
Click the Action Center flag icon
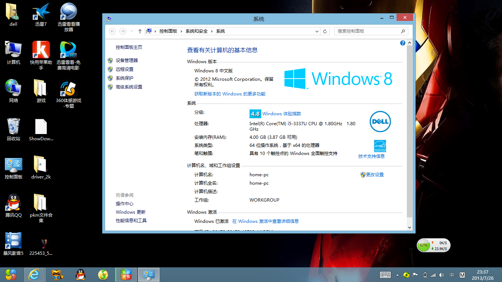click(x=415, y=275)
